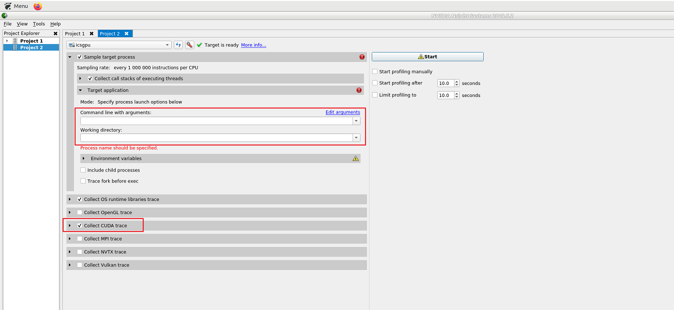Switch to the Project 2 tab
674x310 pixels.
[x=110, y=33]
